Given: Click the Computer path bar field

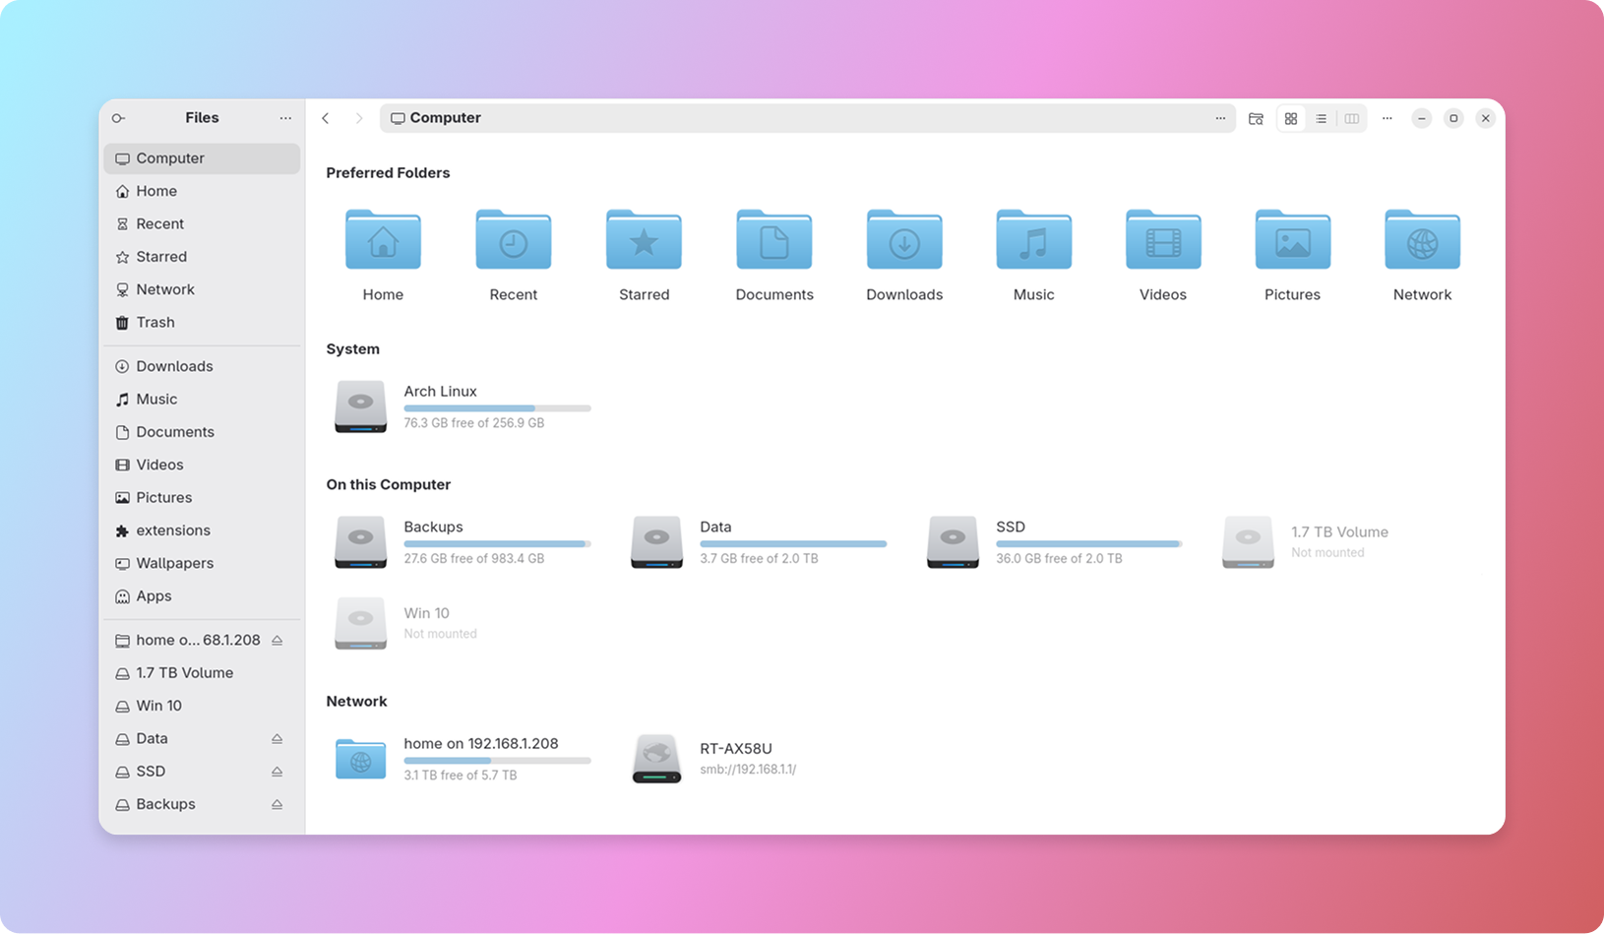Looking at the screenshot, I should [807, 118].
